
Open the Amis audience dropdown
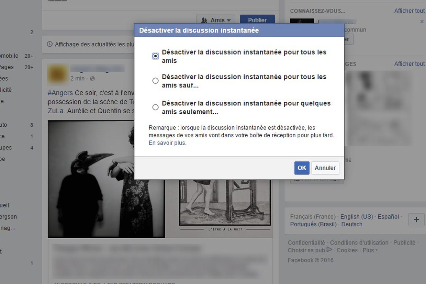pyautogui.click(x=215, y=20)
